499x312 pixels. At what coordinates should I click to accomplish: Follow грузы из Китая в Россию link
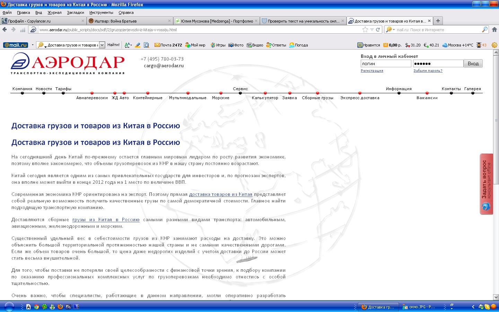(x=106, y=219)
